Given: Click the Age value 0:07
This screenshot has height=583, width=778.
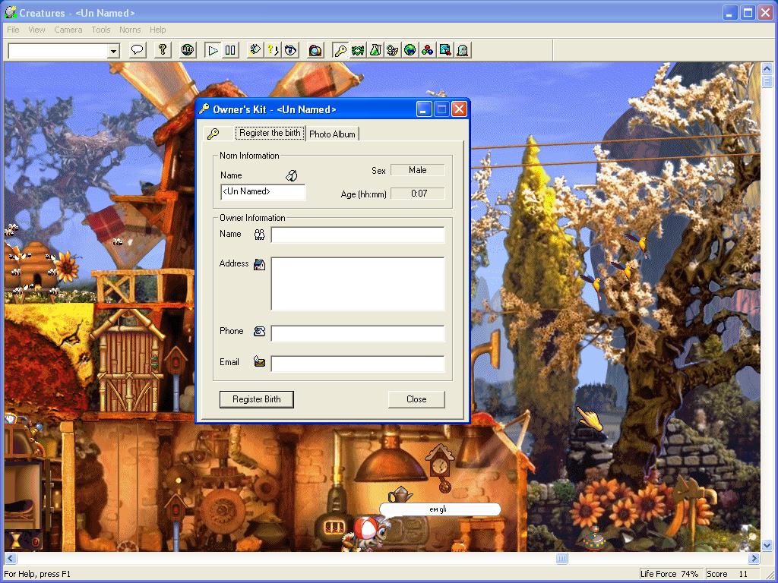Looking at the screenshot, I should point(418,194).
